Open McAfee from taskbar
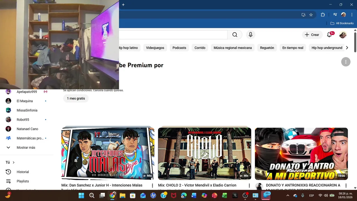Screen dimensions: 357x201 tap(173, 195)
